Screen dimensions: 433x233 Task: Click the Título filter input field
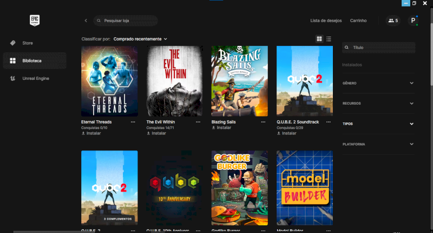[x=378, y=47]
